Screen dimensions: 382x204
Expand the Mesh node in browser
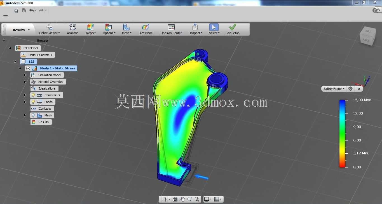coord(25,115)
